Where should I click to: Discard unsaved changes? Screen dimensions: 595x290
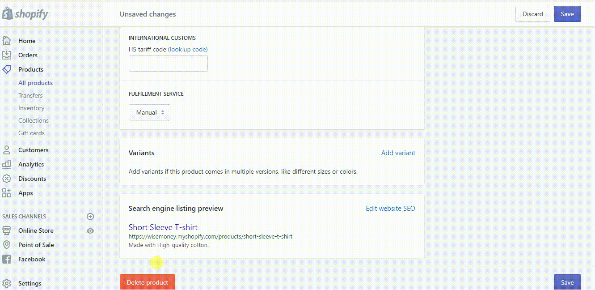point(533,14)
